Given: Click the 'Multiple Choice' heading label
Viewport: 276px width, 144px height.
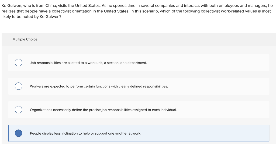Looking at the screenshot, I should point(25,39).
